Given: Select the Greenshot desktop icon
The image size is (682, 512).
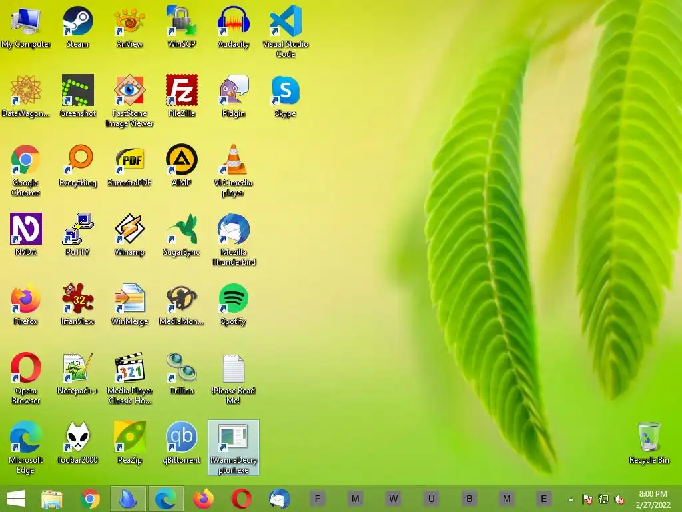Looking at the screenshot, I should pos(77,96).
